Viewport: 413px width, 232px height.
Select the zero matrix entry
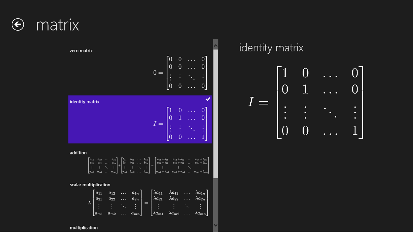click(x=139, y=71)
